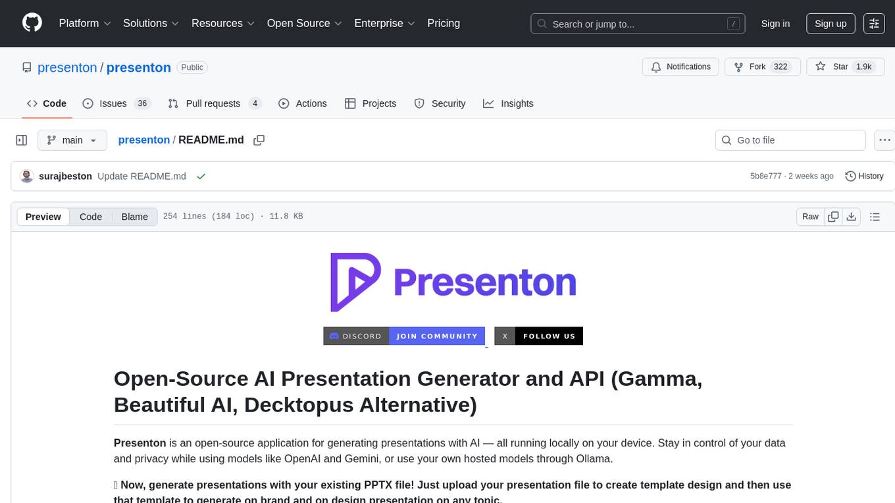
Task: Click the Discord Join Community badge
Action: pyautogui.click(x=404, y=336)
